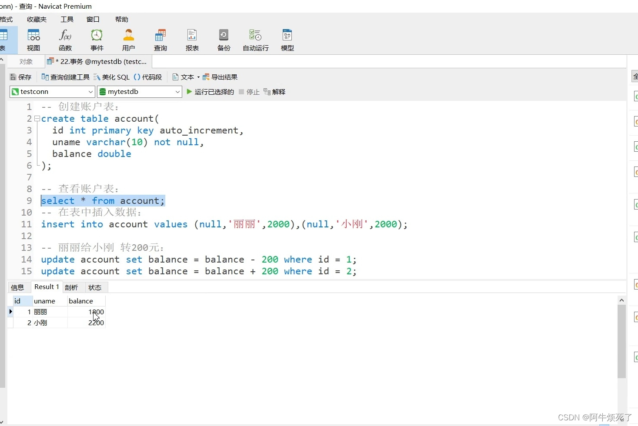The height and width of the screenshot is (426, 638).
Task: Open the 工具 (Tools) menu
Action: (67, 19)
